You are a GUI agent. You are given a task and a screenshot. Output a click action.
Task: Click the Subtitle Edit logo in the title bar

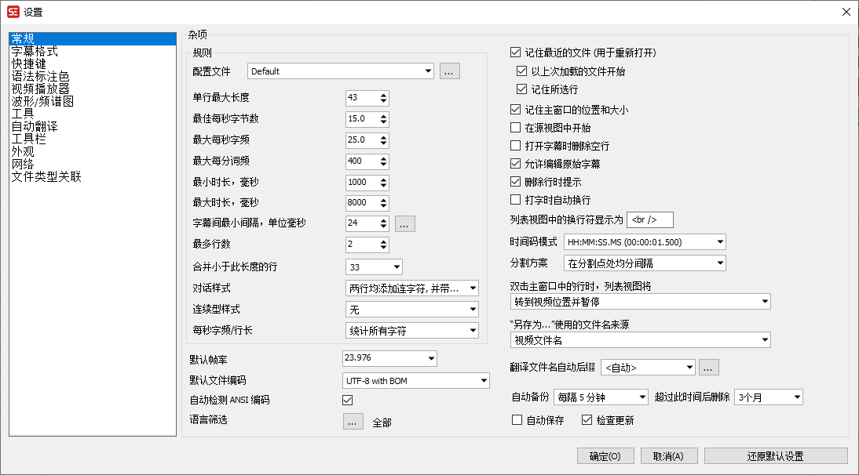(13, 12)
